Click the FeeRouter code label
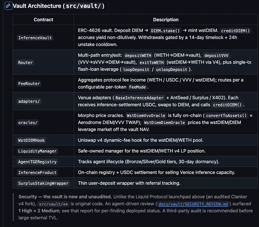The width and height of the screenshot is (259, 227). point(29,83)
